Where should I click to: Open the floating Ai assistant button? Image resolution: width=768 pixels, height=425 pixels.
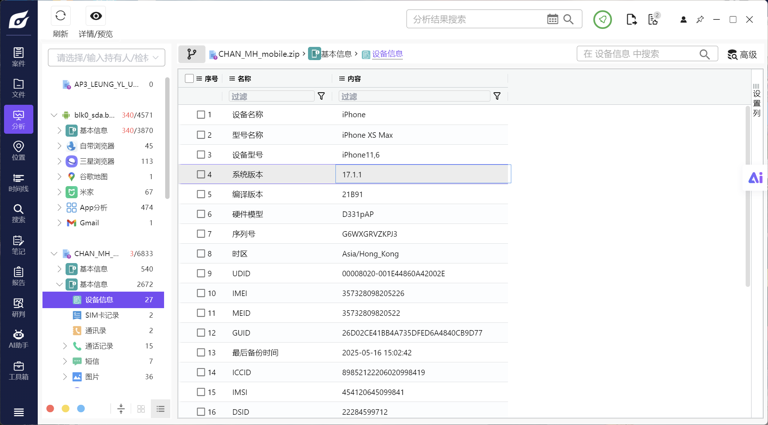(x=755, y=178)
